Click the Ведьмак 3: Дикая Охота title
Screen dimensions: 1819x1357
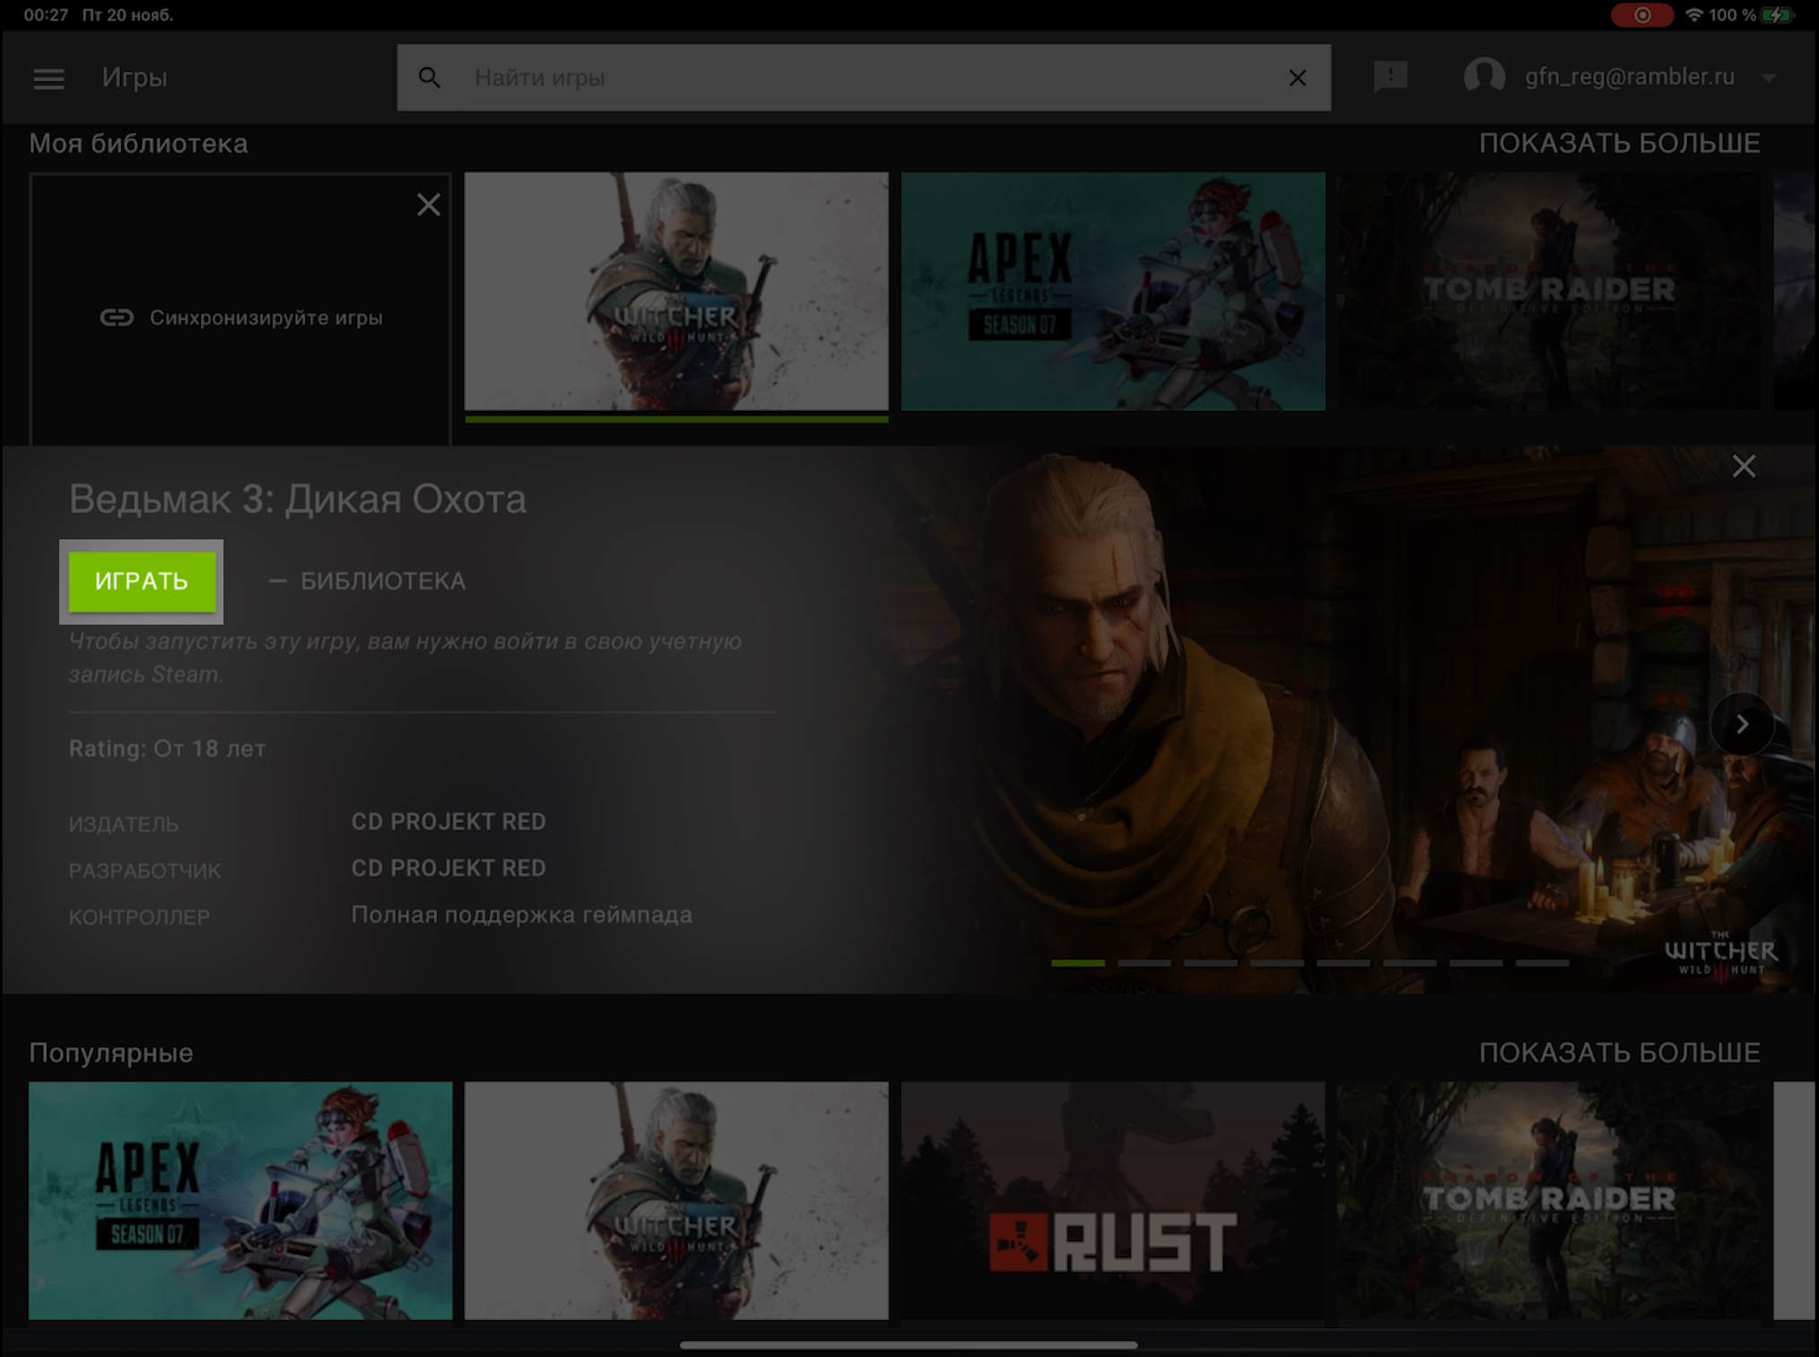(297, 499)
